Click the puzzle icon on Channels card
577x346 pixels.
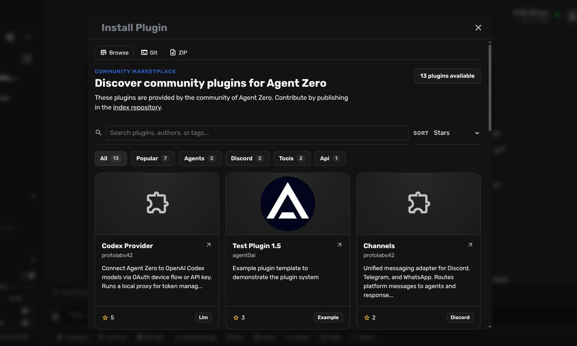[418, 203]
